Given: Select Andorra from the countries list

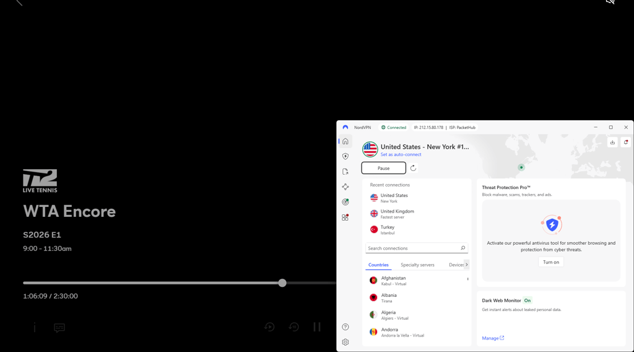Looking at the screenshot, I should 417,332.
